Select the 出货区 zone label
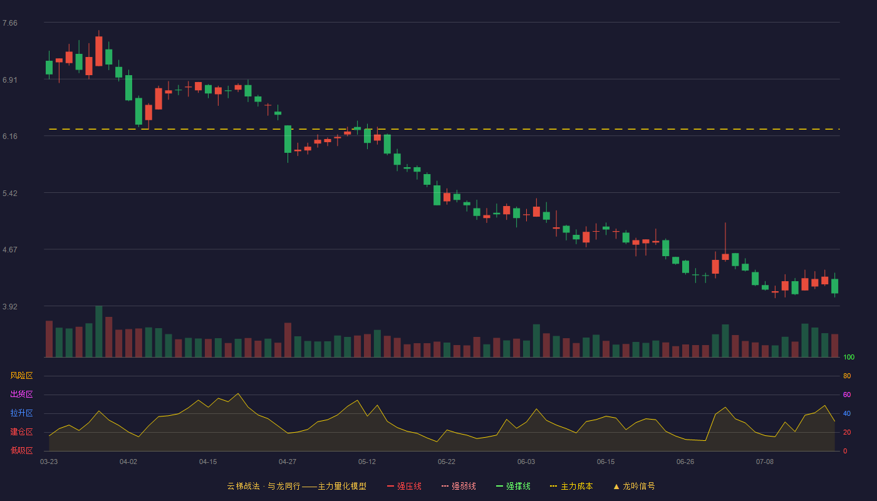 tap(22, 395)
